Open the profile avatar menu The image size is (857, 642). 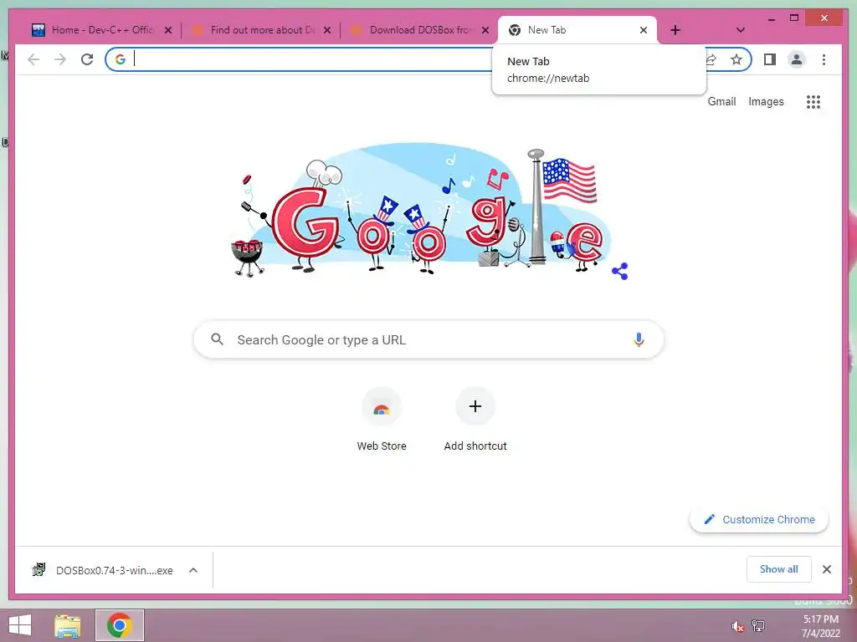[x=797, y=59]
